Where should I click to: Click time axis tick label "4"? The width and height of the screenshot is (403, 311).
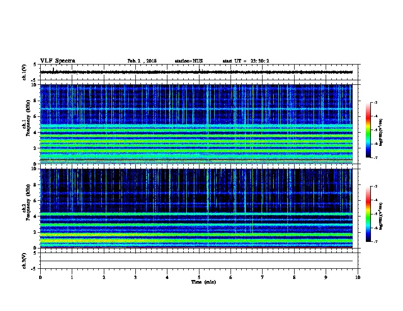click(167, 277)
